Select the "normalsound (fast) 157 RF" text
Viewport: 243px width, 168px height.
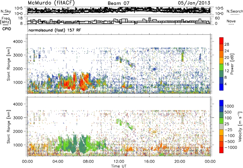click(55, 30)
